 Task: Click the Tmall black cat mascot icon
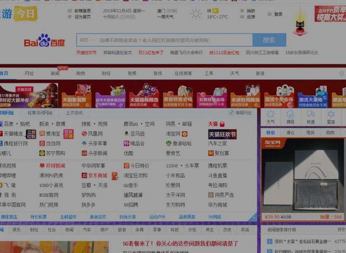(x=300, y=28)
